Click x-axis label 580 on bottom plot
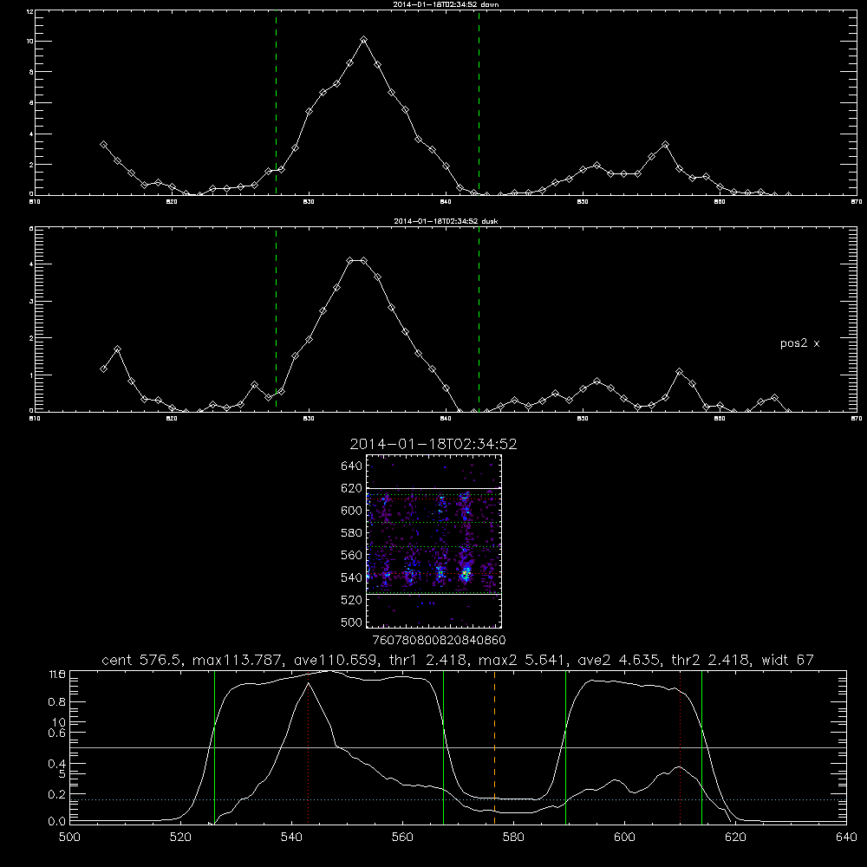This screenshot has height=867, width=867. 513,838
